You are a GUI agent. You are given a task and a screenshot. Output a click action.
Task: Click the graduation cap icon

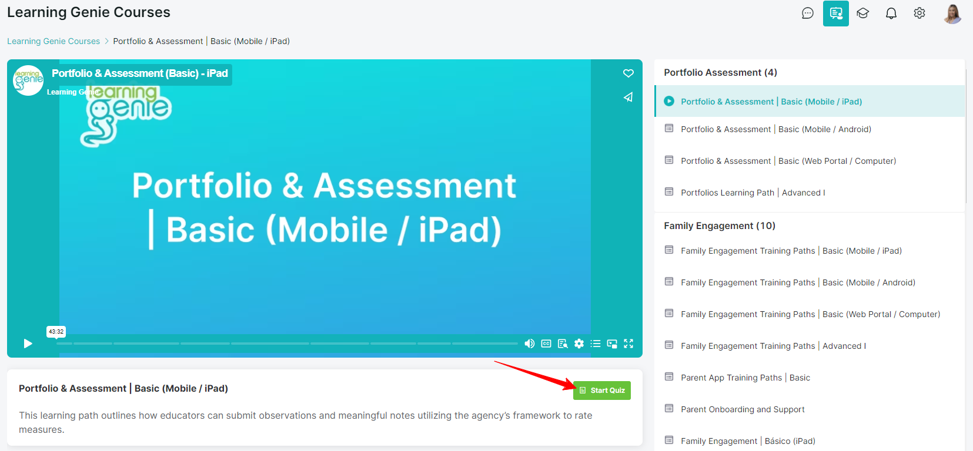[862, 13]
